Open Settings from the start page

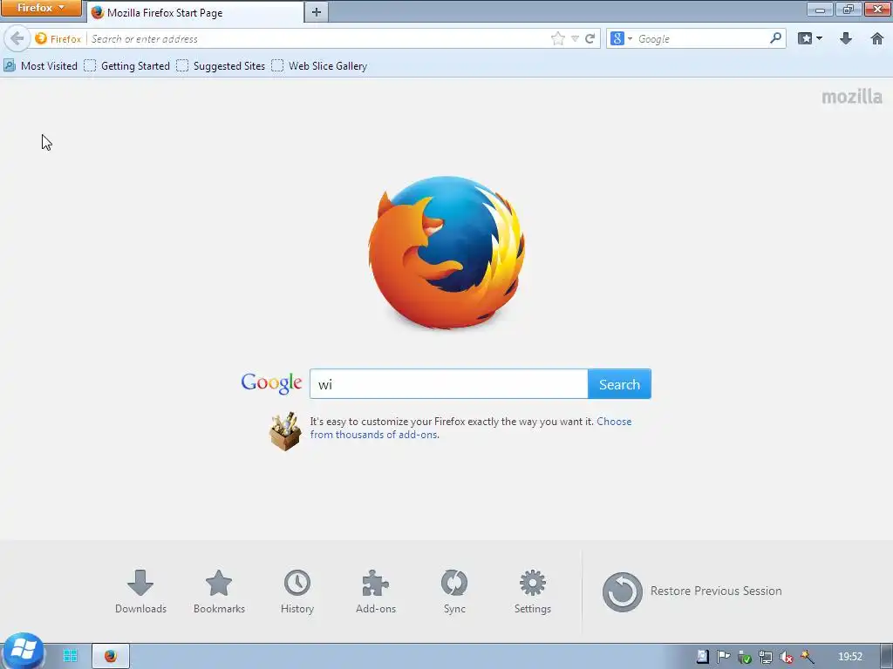point(533,591)
